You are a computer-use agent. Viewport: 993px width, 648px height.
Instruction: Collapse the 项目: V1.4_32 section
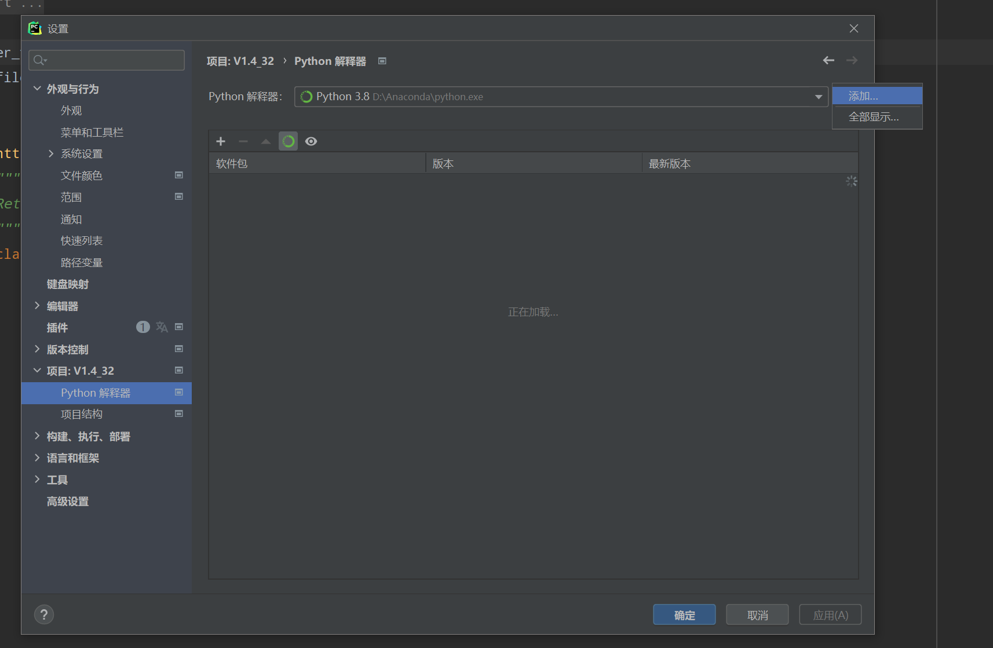(37, 371)
